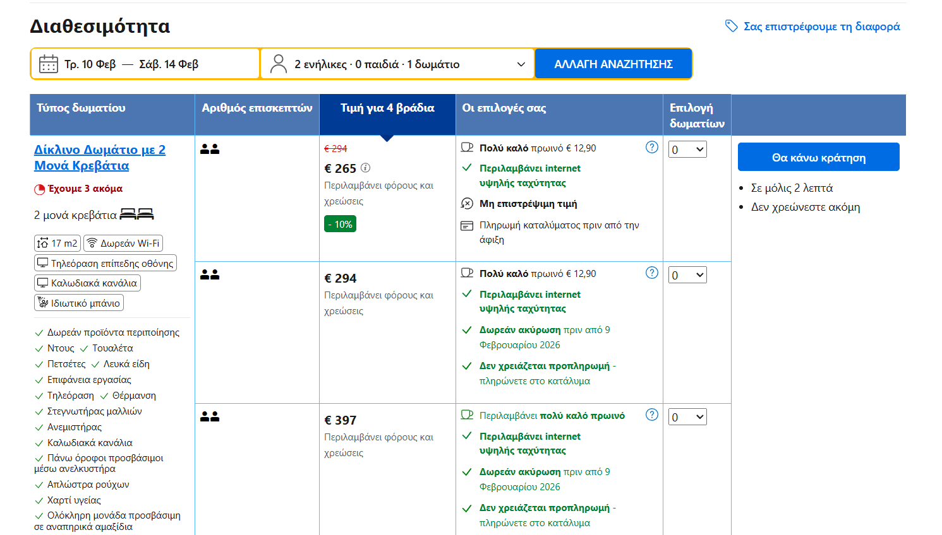Click the non-refundable price icon
Image resolution: width=942 pixels, height=535 pixels.
pos(467,203)
